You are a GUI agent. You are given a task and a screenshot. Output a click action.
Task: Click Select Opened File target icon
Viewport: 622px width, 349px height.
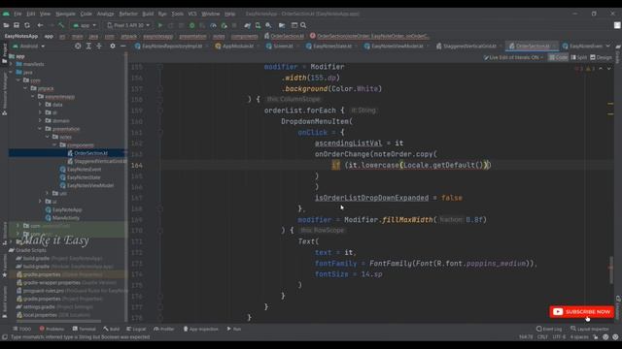78,47
